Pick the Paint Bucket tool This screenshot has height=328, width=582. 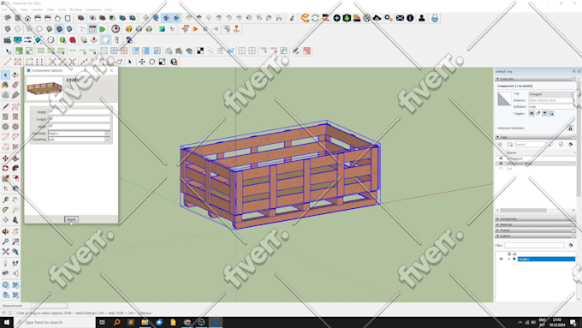coord(5,85)
